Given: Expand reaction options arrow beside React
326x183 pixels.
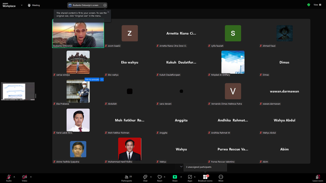Looking at the screenshot, I should pyautogui.click(x=165, y=177).
